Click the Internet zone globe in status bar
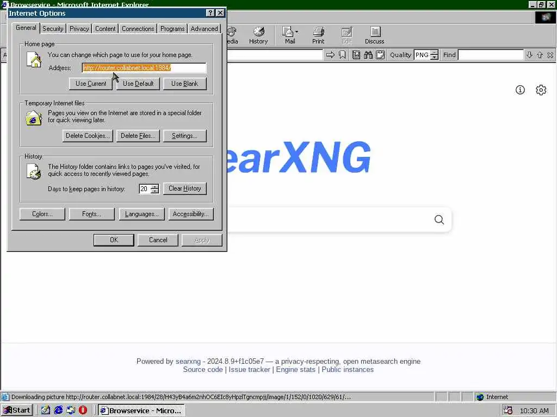This screenshot has width=557, height=417. (480, 397)
